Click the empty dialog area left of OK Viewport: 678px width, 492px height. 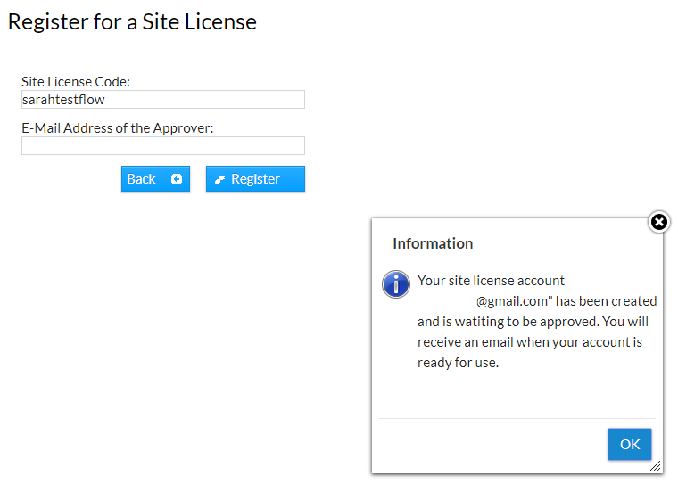click(x=491, y=444)
